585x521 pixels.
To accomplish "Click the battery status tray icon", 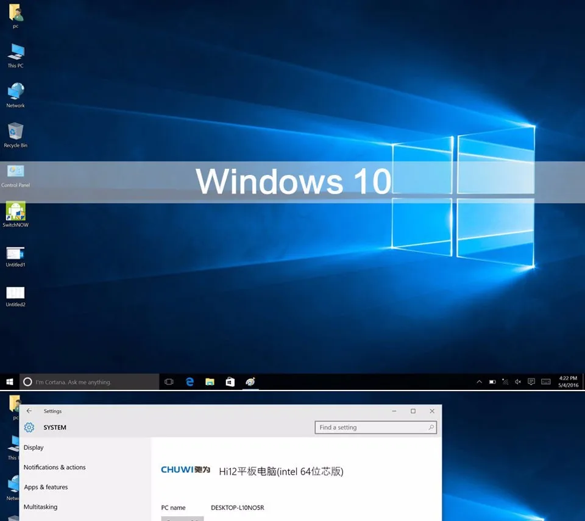I will (492, 382).
